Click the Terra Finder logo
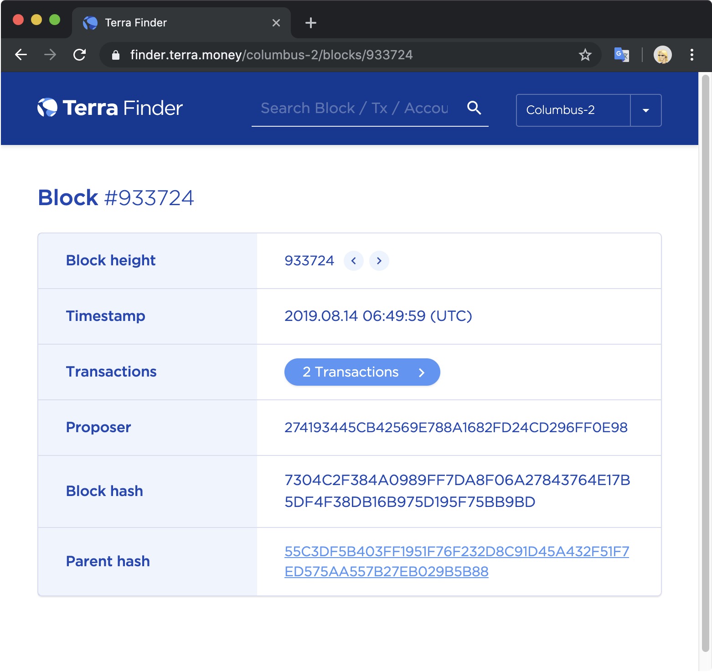Screen dimensions: 712x672 tap(110, 108)
